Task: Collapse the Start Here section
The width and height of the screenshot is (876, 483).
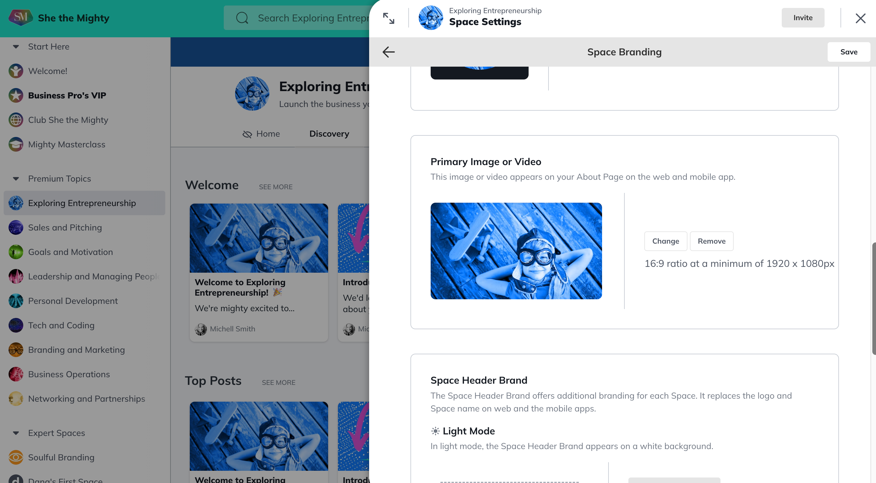Action: click(16, 46)
